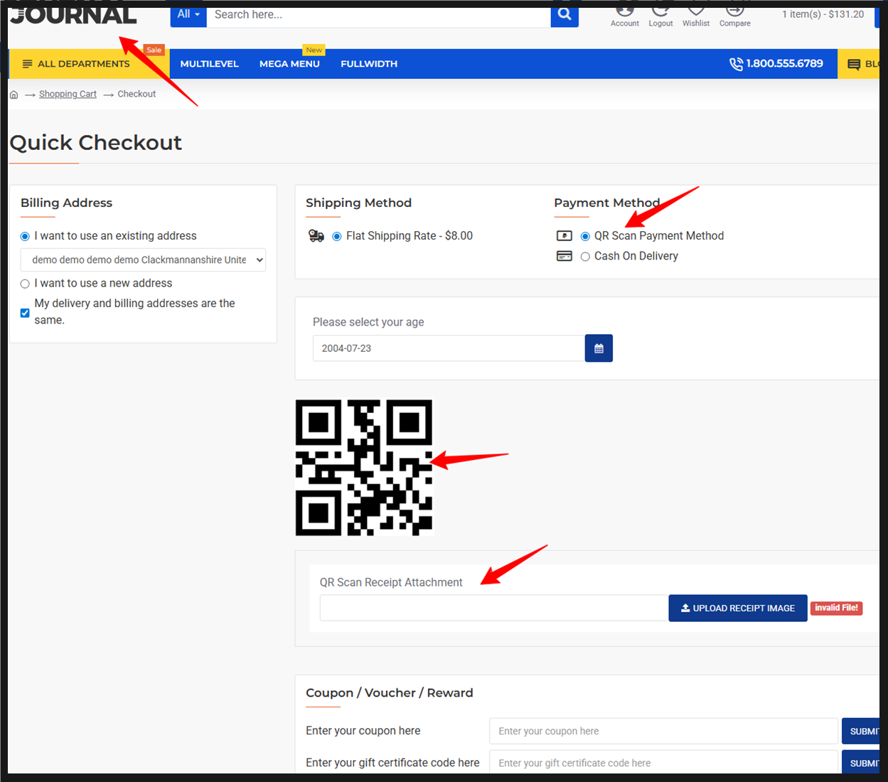This screenshot has width=888, height=782.
Task: Open the Multilevel menu item
Action: coord(209,64)
